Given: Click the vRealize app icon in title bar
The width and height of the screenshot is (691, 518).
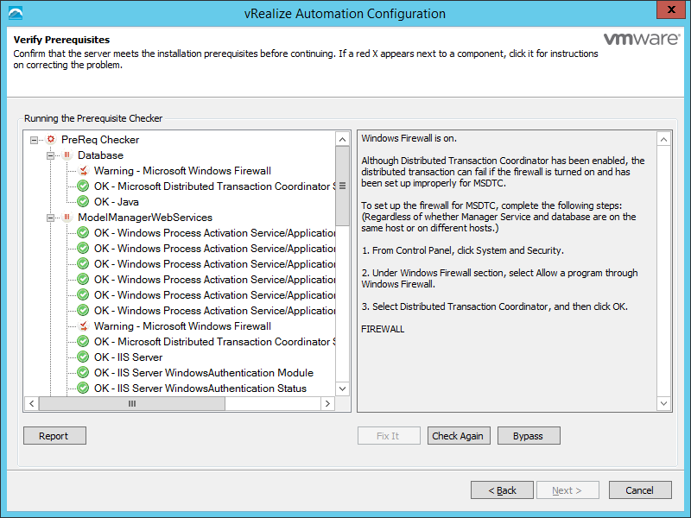Looking at the screenshot, I should (15, 13).
